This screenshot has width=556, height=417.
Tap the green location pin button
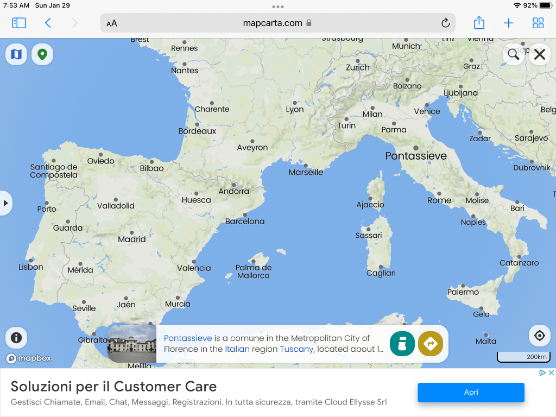coord(42,54)
